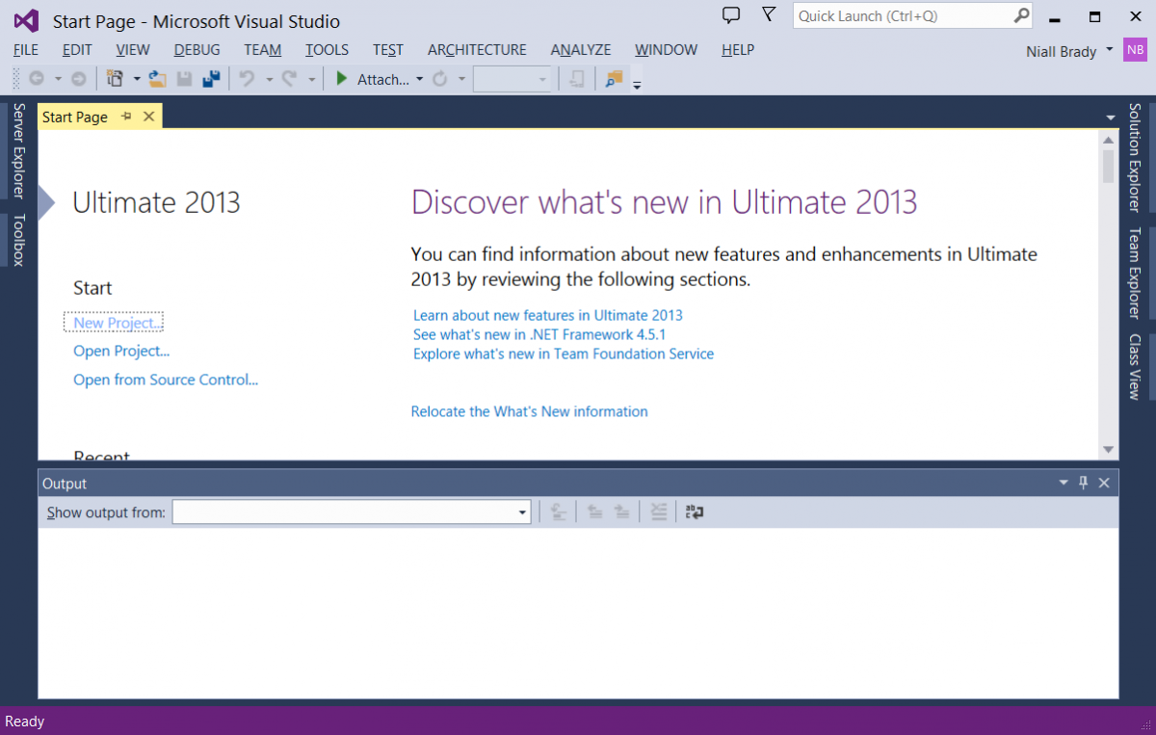The width and height of the screenshot is (1156, 735).
Task: Open New Project icon dropdown arrow
Action: click(x=137, y=79)
